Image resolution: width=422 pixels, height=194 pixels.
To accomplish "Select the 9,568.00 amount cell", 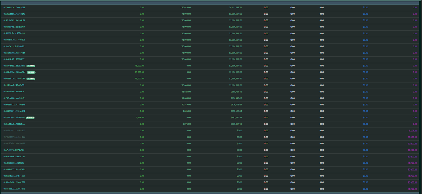I will (x=140, y=118).
